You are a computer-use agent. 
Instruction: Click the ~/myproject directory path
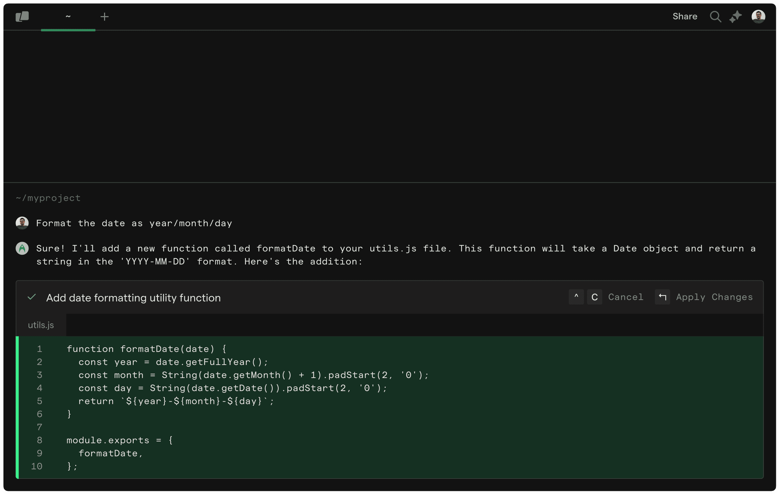tap(48, 198)
